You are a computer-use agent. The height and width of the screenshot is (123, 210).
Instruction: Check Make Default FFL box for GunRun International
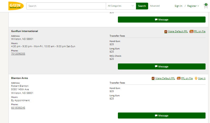(166, 32)
